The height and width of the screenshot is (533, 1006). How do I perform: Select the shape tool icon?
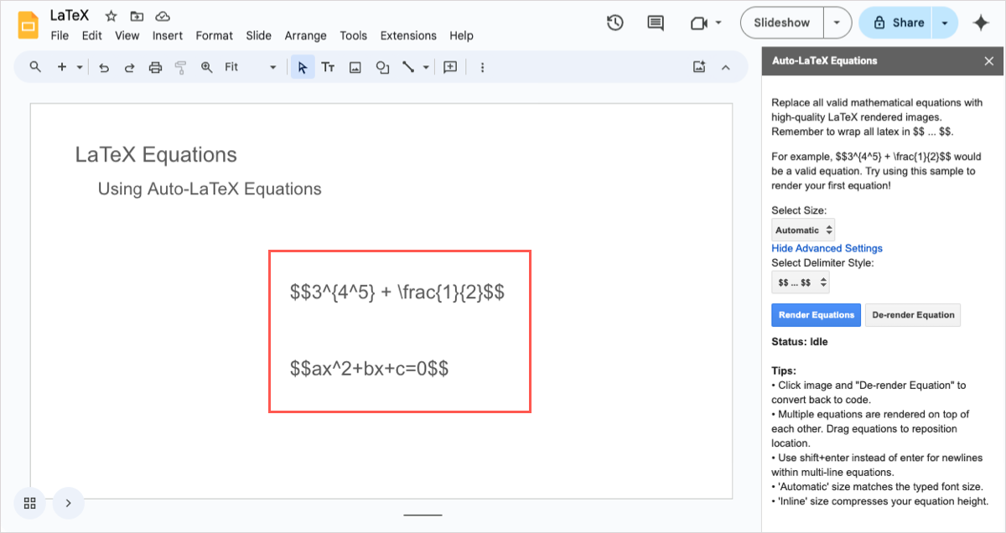382,68
